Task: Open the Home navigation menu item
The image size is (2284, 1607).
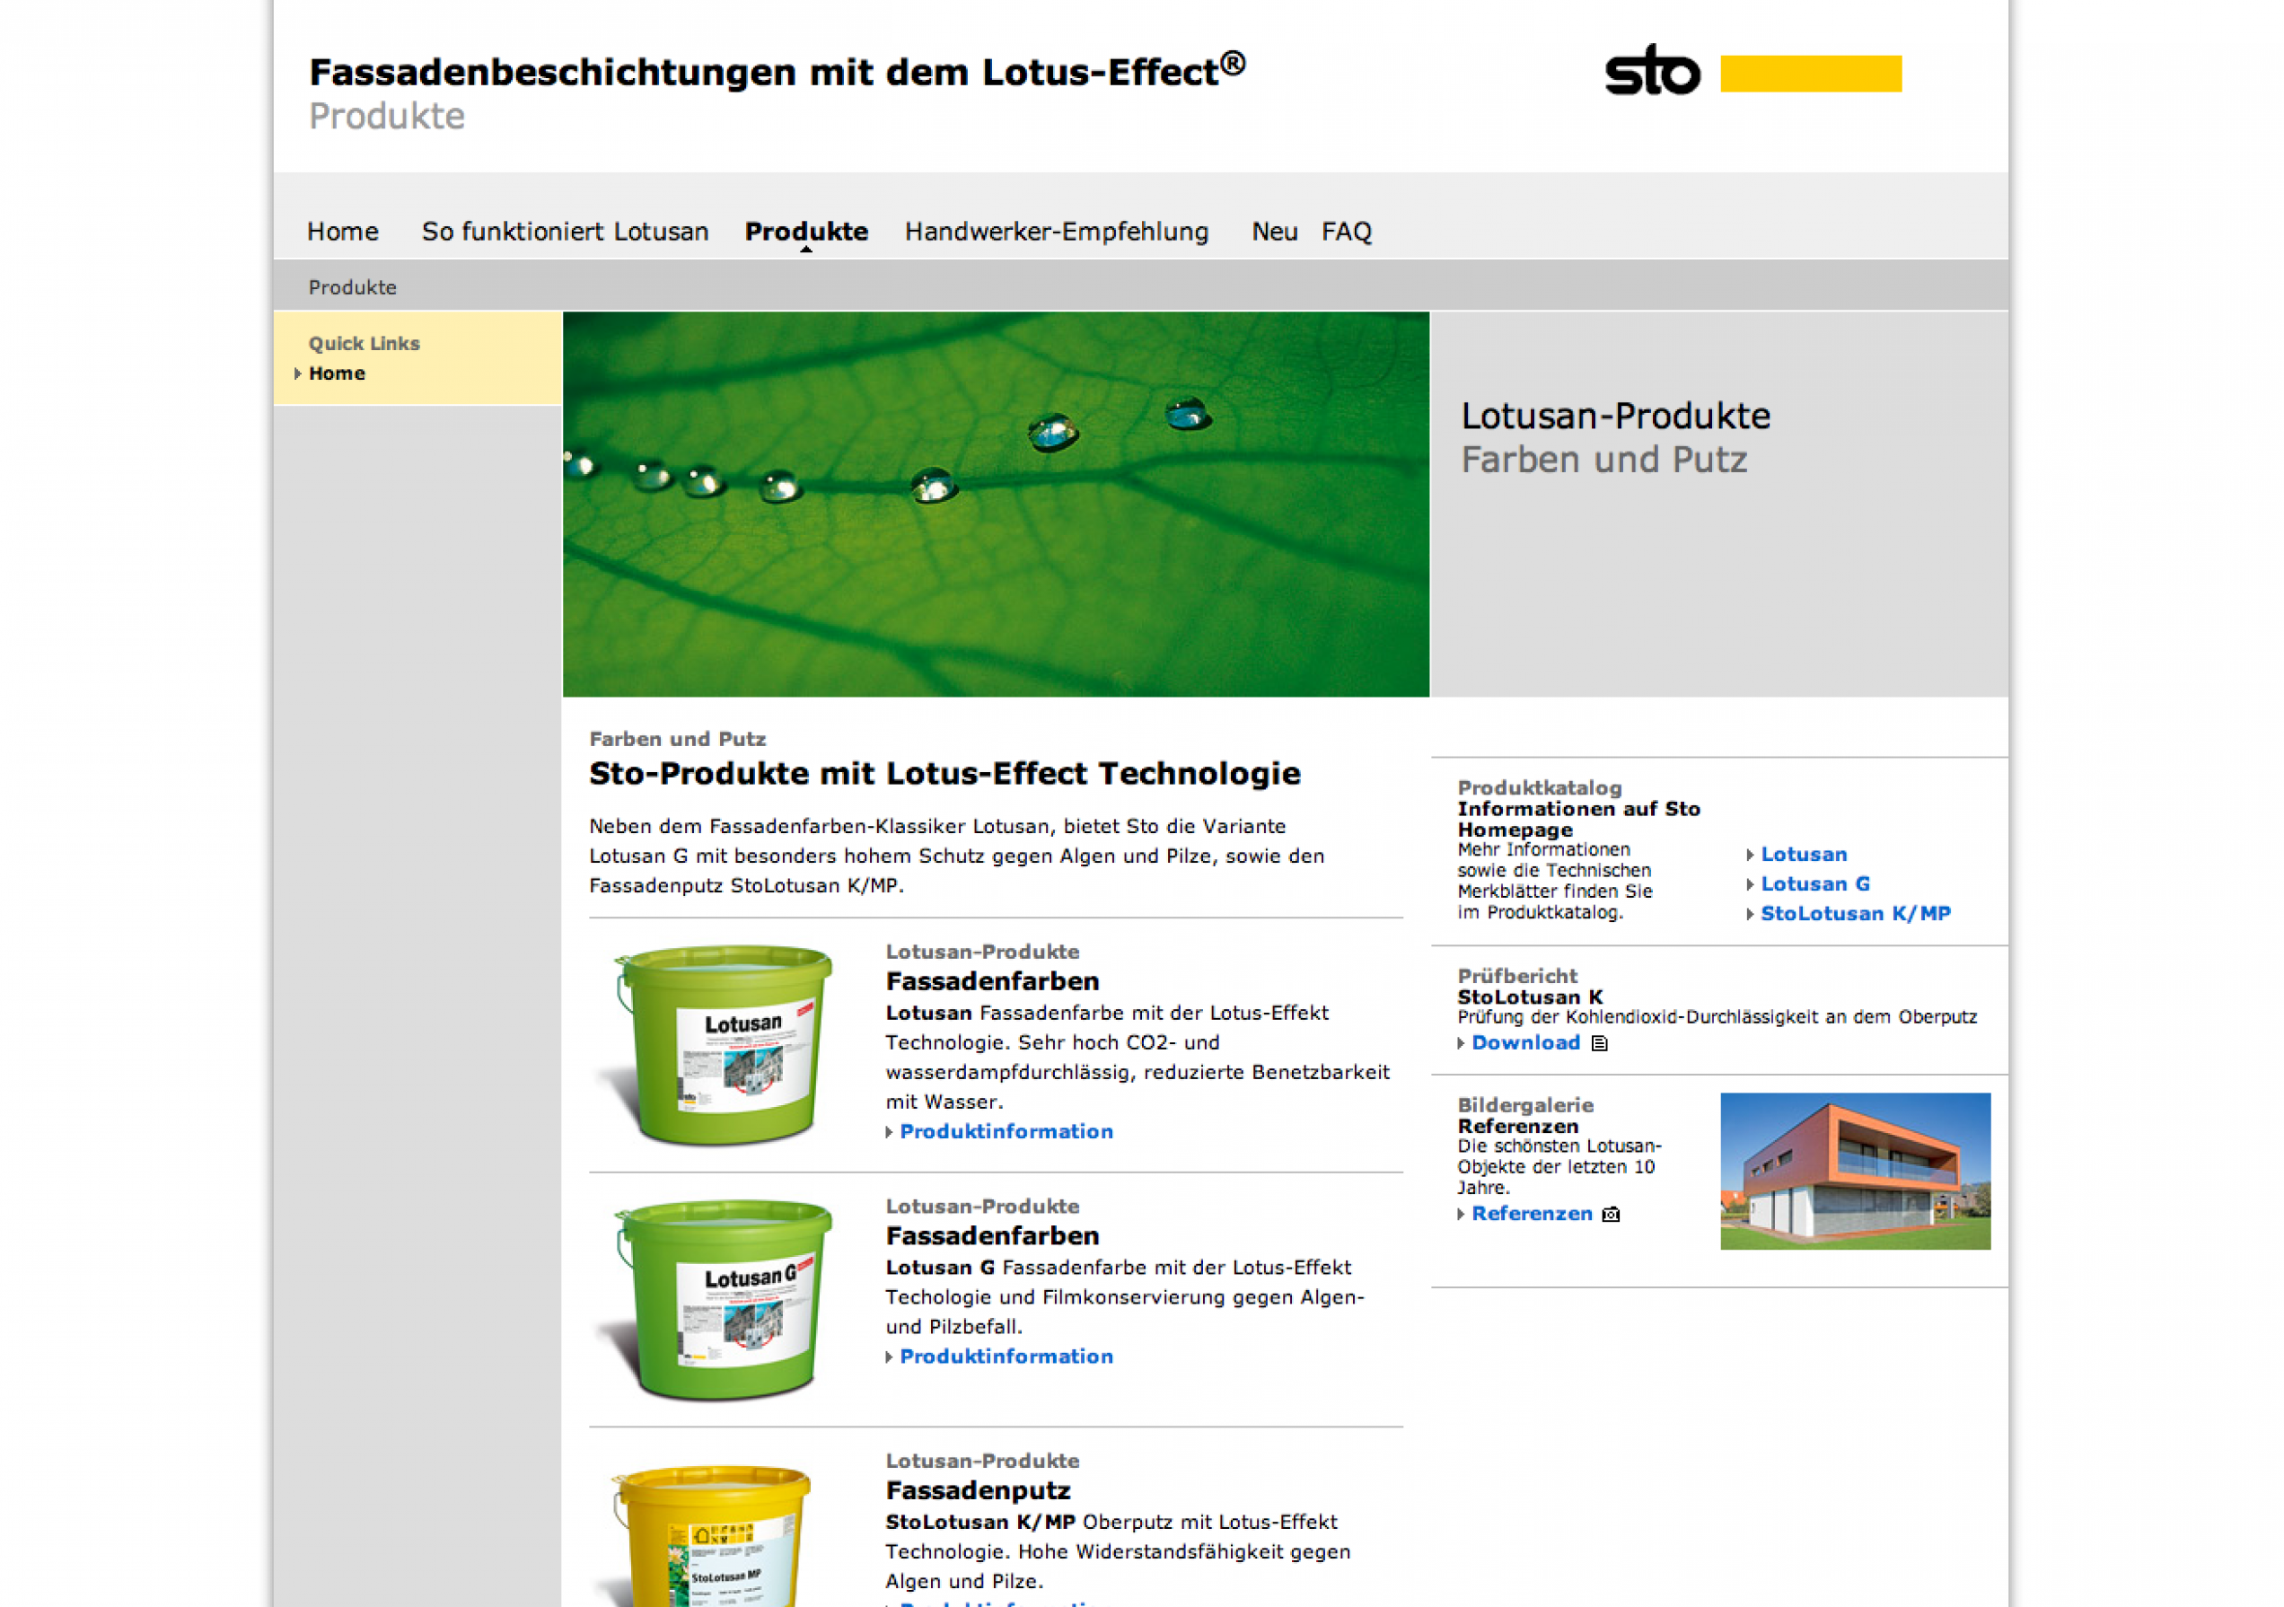Action: coord(342,232)
